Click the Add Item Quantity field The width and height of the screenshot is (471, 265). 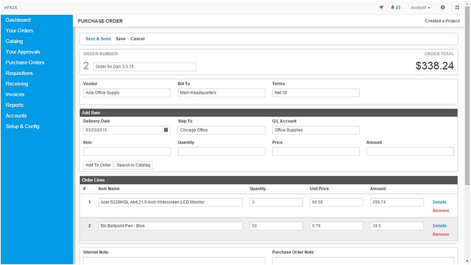222,152
